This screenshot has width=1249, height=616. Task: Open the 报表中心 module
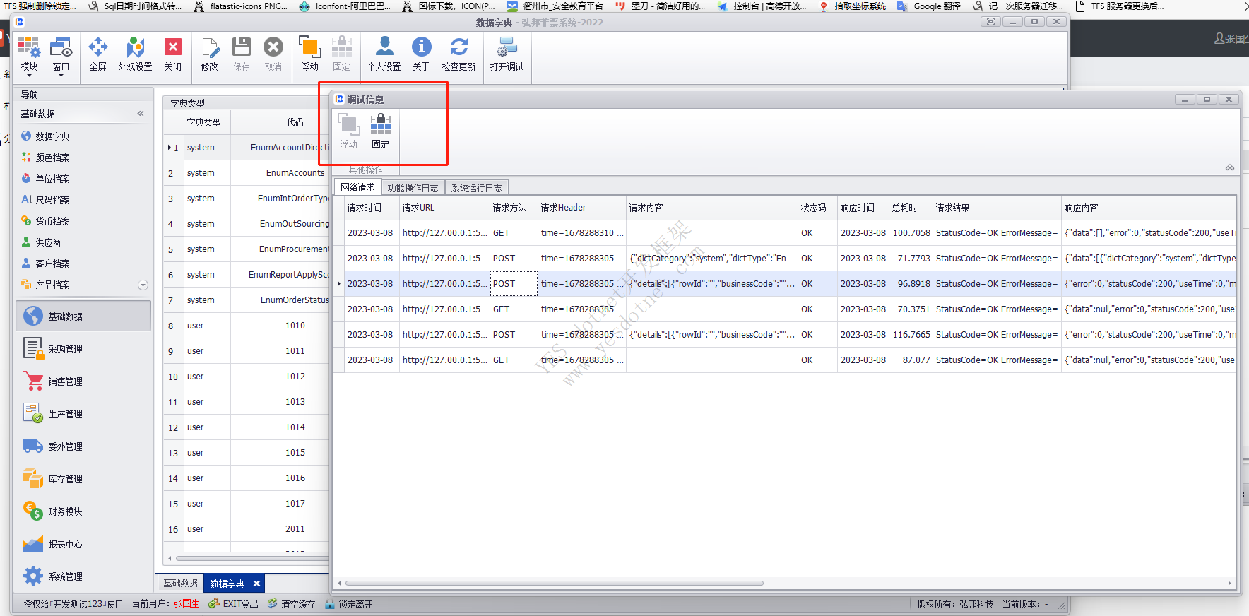click(83, 543)
